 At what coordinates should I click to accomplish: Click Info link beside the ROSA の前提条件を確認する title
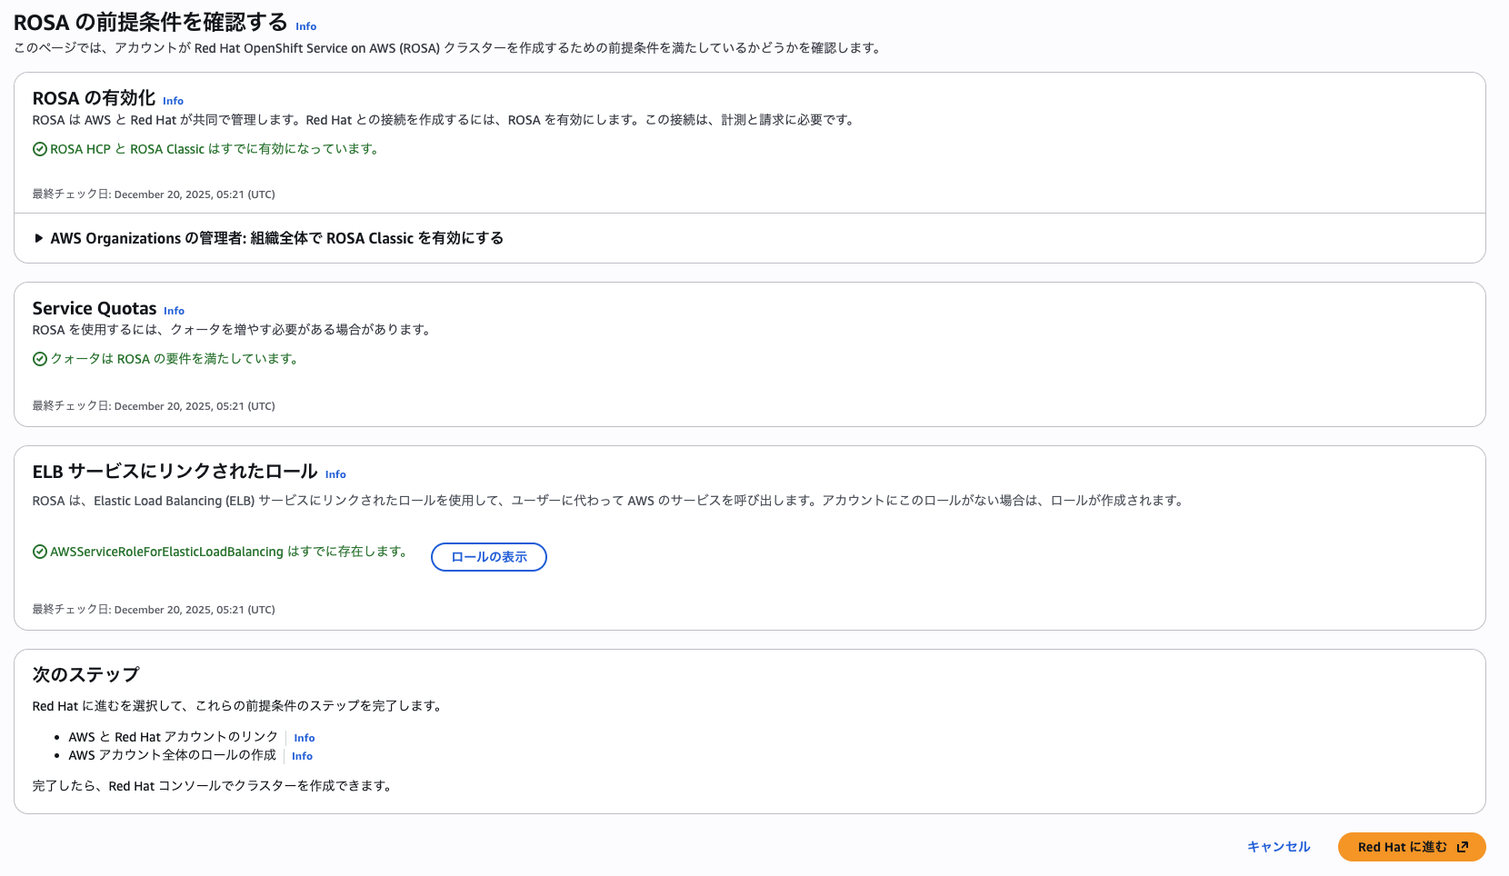306,26
